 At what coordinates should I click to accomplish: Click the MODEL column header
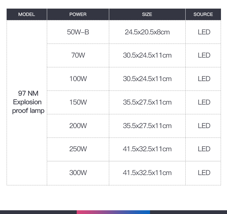tap(26, 14)
